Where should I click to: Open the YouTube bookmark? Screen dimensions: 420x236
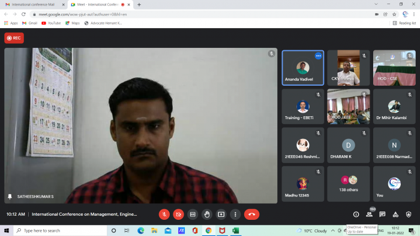51,23
